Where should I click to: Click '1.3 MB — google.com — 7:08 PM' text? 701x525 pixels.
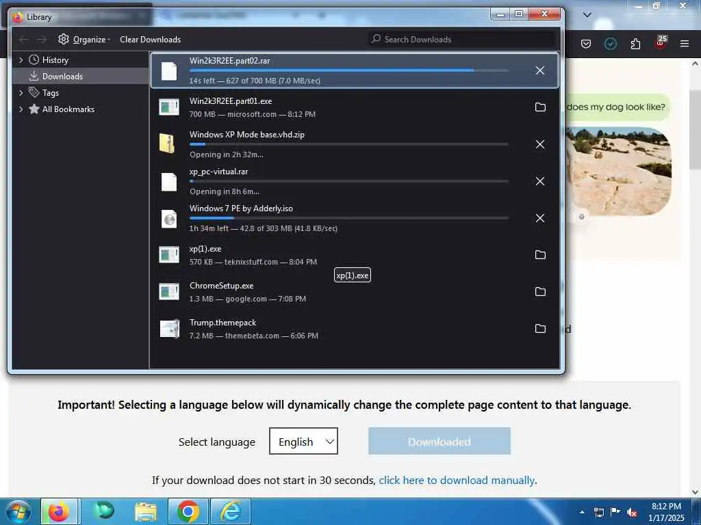pyautogui.click(x=248, y=299)
